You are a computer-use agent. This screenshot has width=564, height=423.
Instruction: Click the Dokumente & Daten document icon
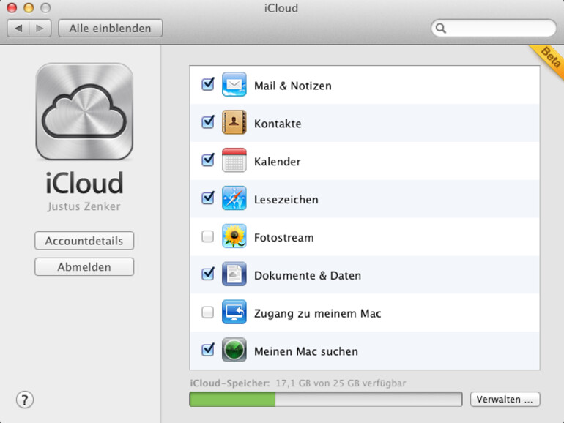(x=234, y=274)
